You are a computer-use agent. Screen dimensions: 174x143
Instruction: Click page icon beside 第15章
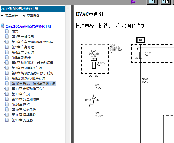point(7,110)
